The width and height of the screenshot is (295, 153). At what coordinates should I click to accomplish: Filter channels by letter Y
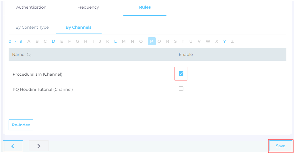(x=224, y=41)
